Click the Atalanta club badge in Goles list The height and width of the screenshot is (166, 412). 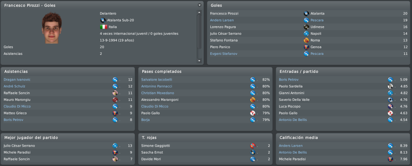[x=306, y=13]
